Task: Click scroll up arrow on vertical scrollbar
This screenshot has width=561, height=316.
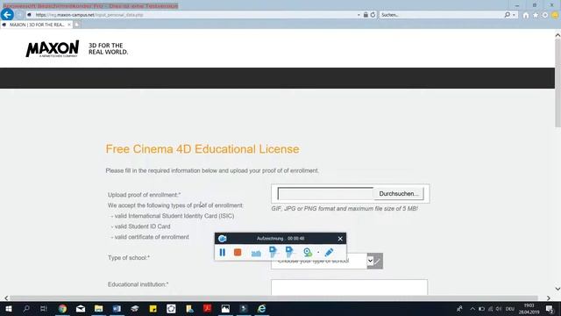Action: click(557, 35)
